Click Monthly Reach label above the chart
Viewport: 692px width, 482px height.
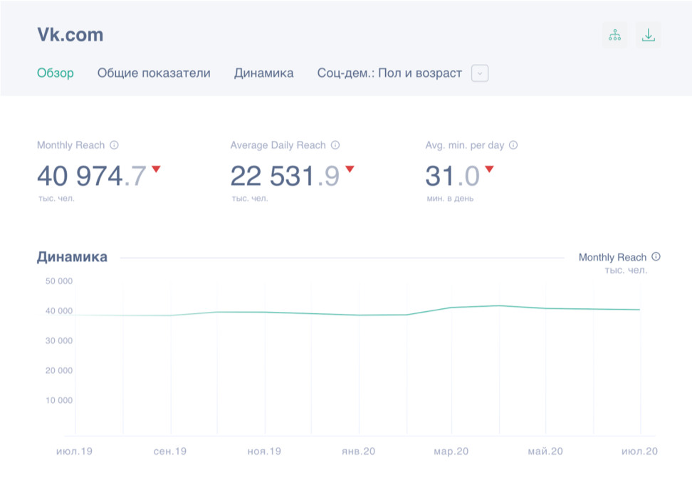tap(612, 257)
